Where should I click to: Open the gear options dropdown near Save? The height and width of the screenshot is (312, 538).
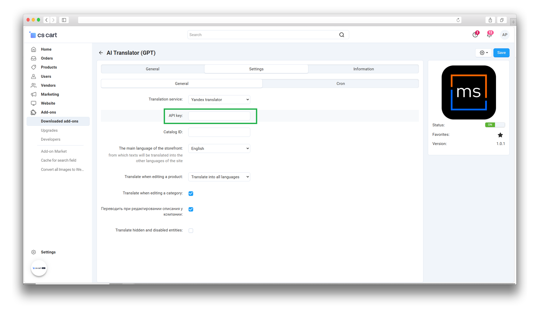tap(483, 53)
